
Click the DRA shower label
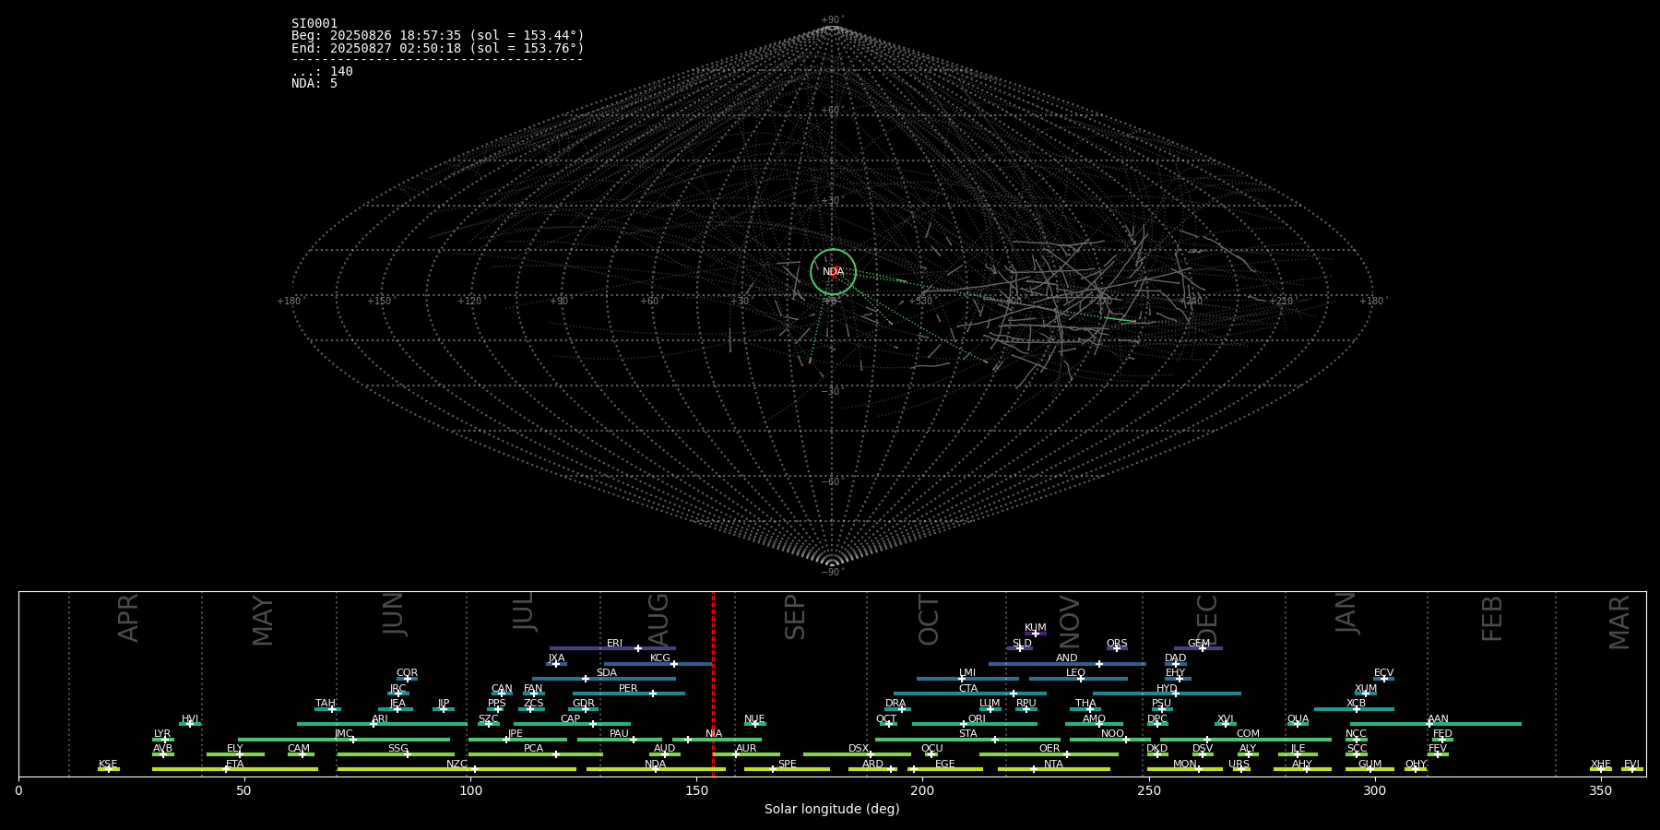click(895, 704)
